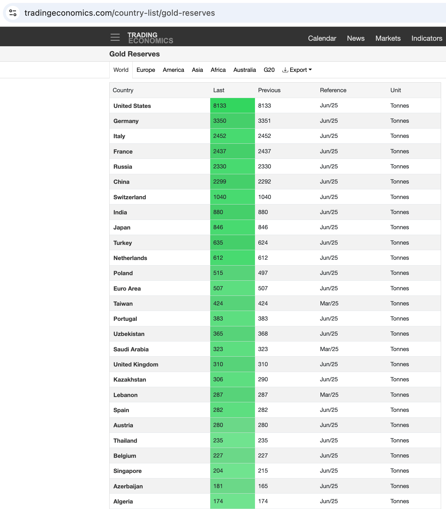Switch to the Asia tab
Viewport: 446px width, 509px height.
click(x=197, y=70)
